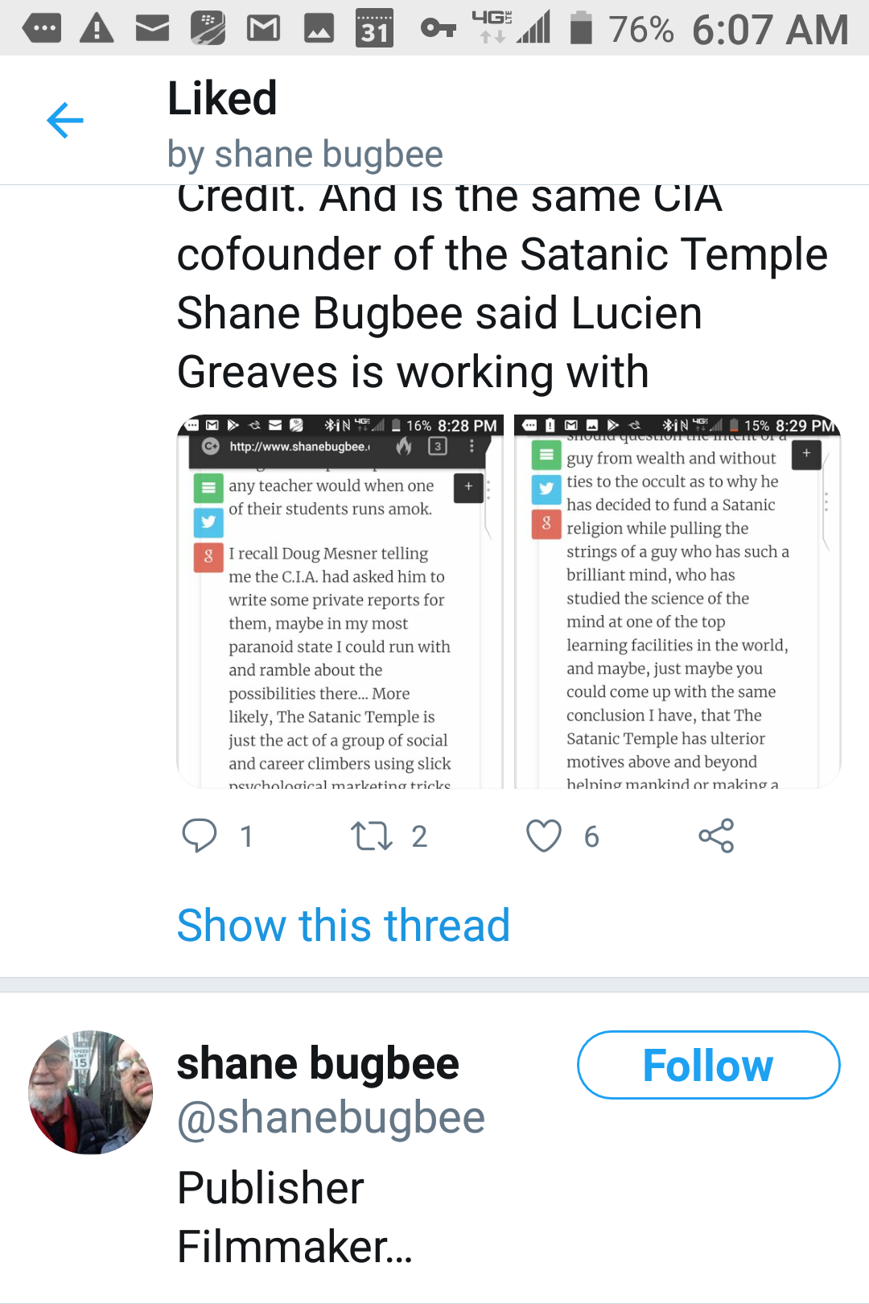
Task: Tap the warning triangle status icon
Action: coord(97,29)
